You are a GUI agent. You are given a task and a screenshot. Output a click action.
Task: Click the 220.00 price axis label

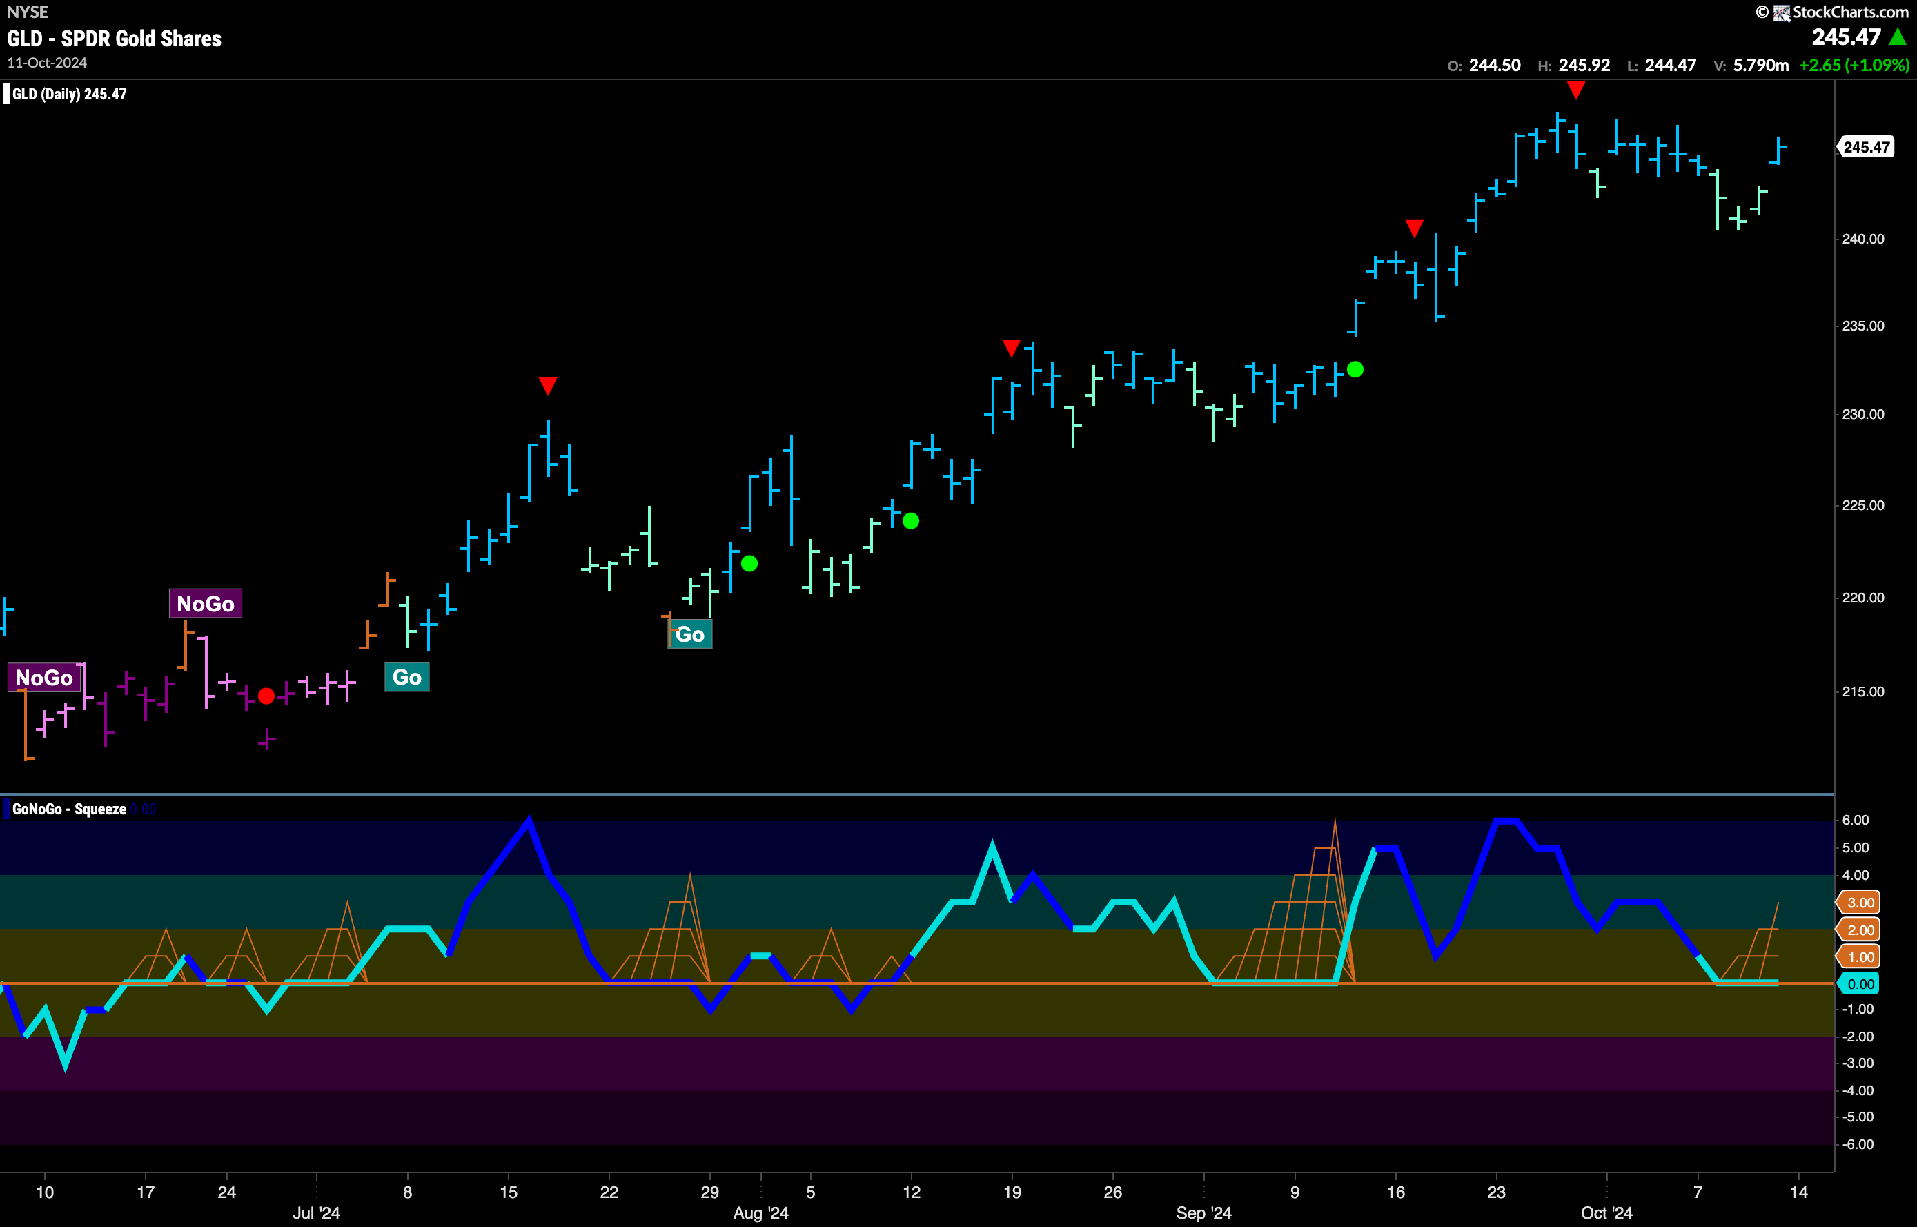point(1862,598)
